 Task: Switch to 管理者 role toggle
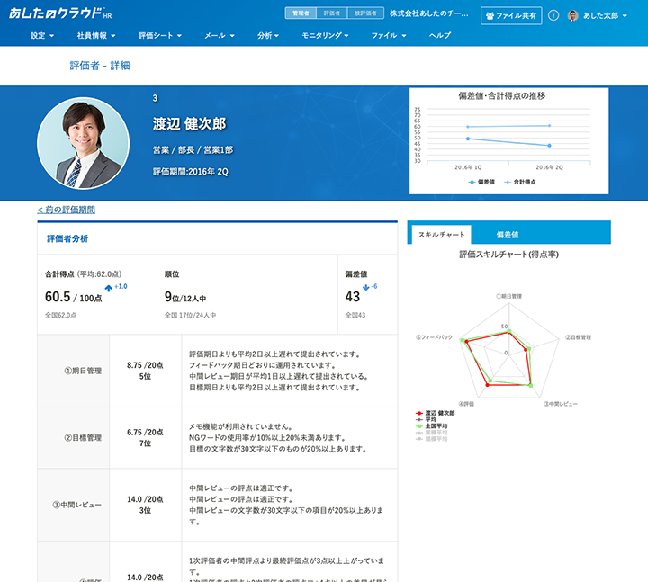click(301, 13)
